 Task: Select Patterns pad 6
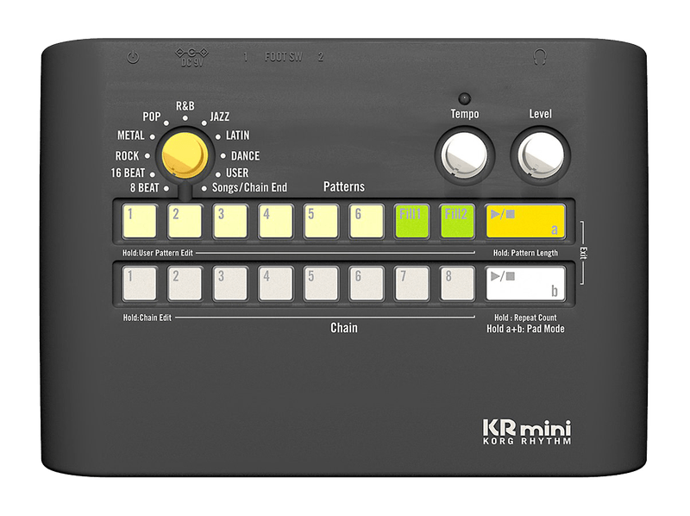coord(367,221)
